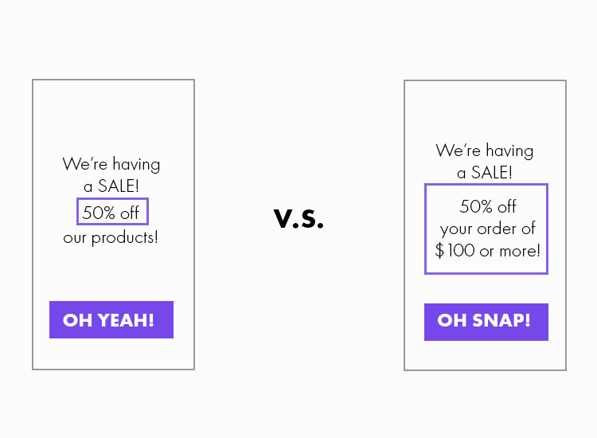Screen dimensions: 597x438
Task: Click the purple OH YEAH! button
Action: click(x=111, y=319)
